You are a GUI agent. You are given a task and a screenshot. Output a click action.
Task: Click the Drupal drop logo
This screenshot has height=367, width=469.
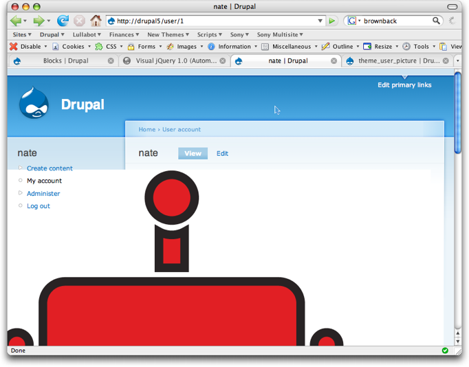pos(34,103)
